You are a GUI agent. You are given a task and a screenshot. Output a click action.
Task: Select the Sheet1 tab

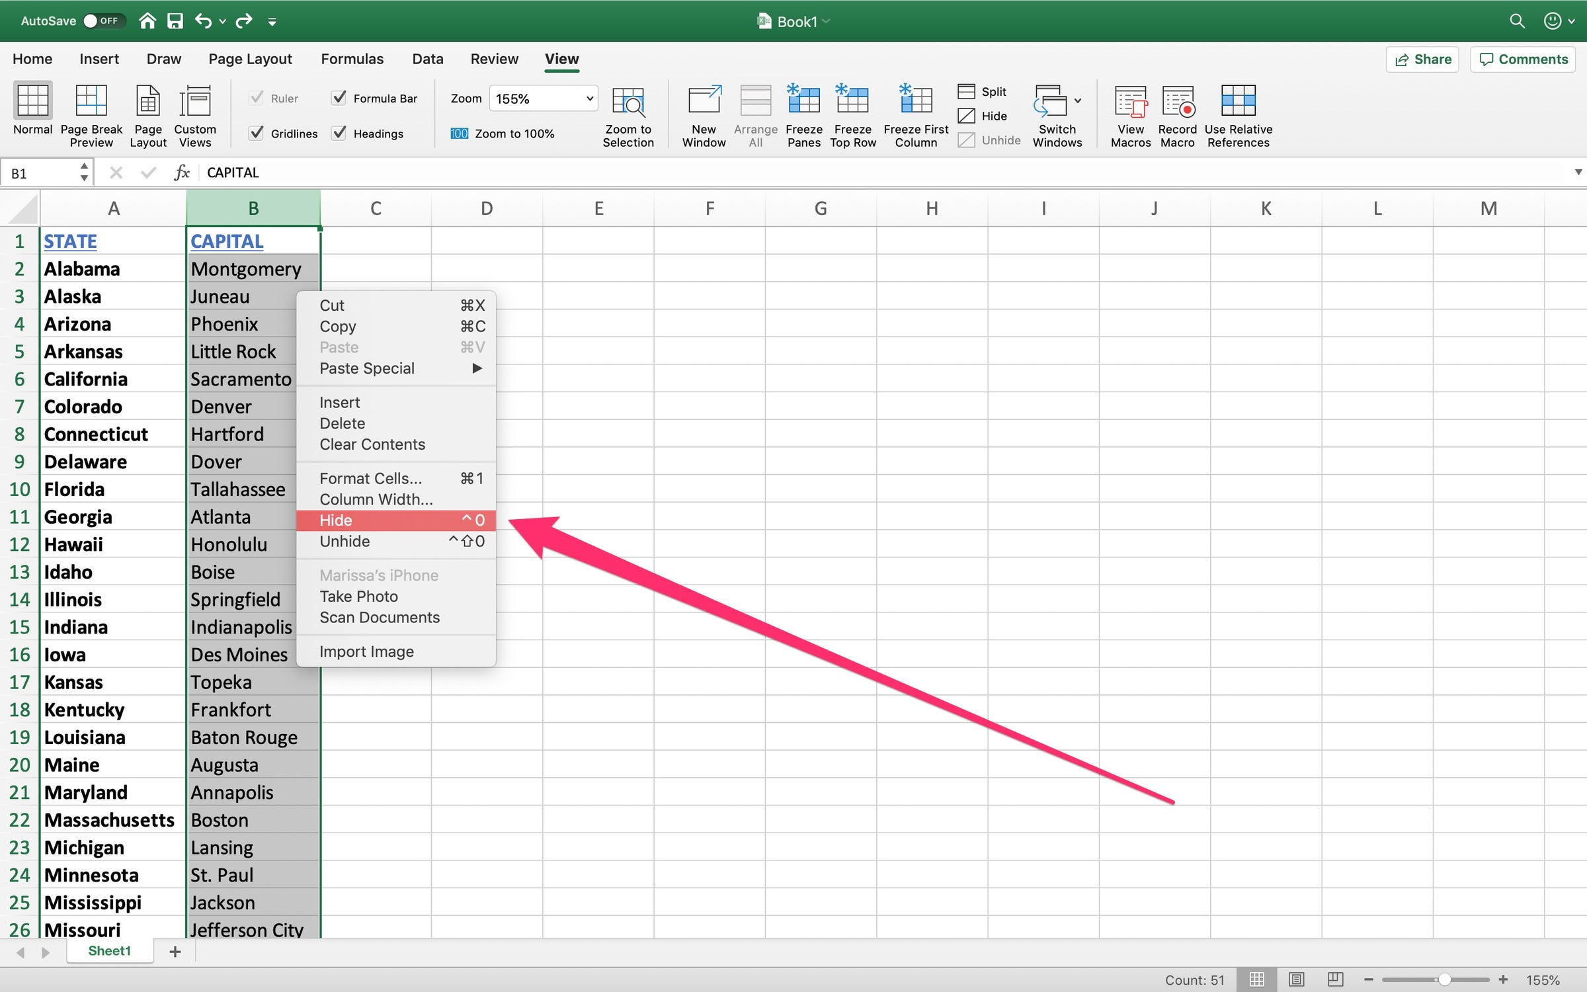coord(110,951)
